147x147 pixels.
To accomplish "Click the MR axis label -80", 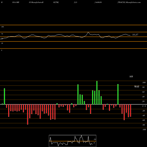I will click(x=143, y=125).
